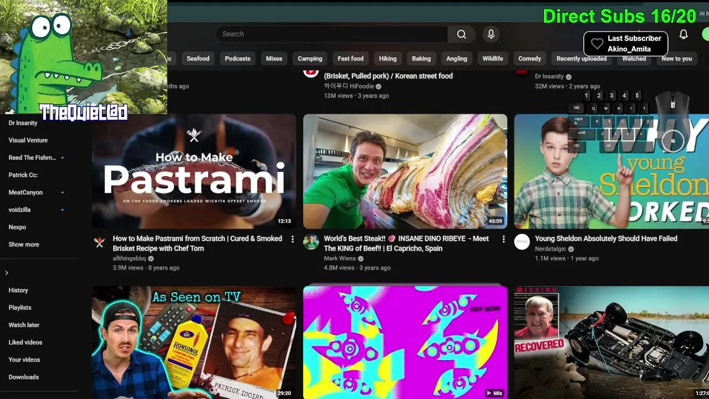The width and height of the screenshot is (709, 399).
Task: Open Korean street food video title
Action: [388, 76]
